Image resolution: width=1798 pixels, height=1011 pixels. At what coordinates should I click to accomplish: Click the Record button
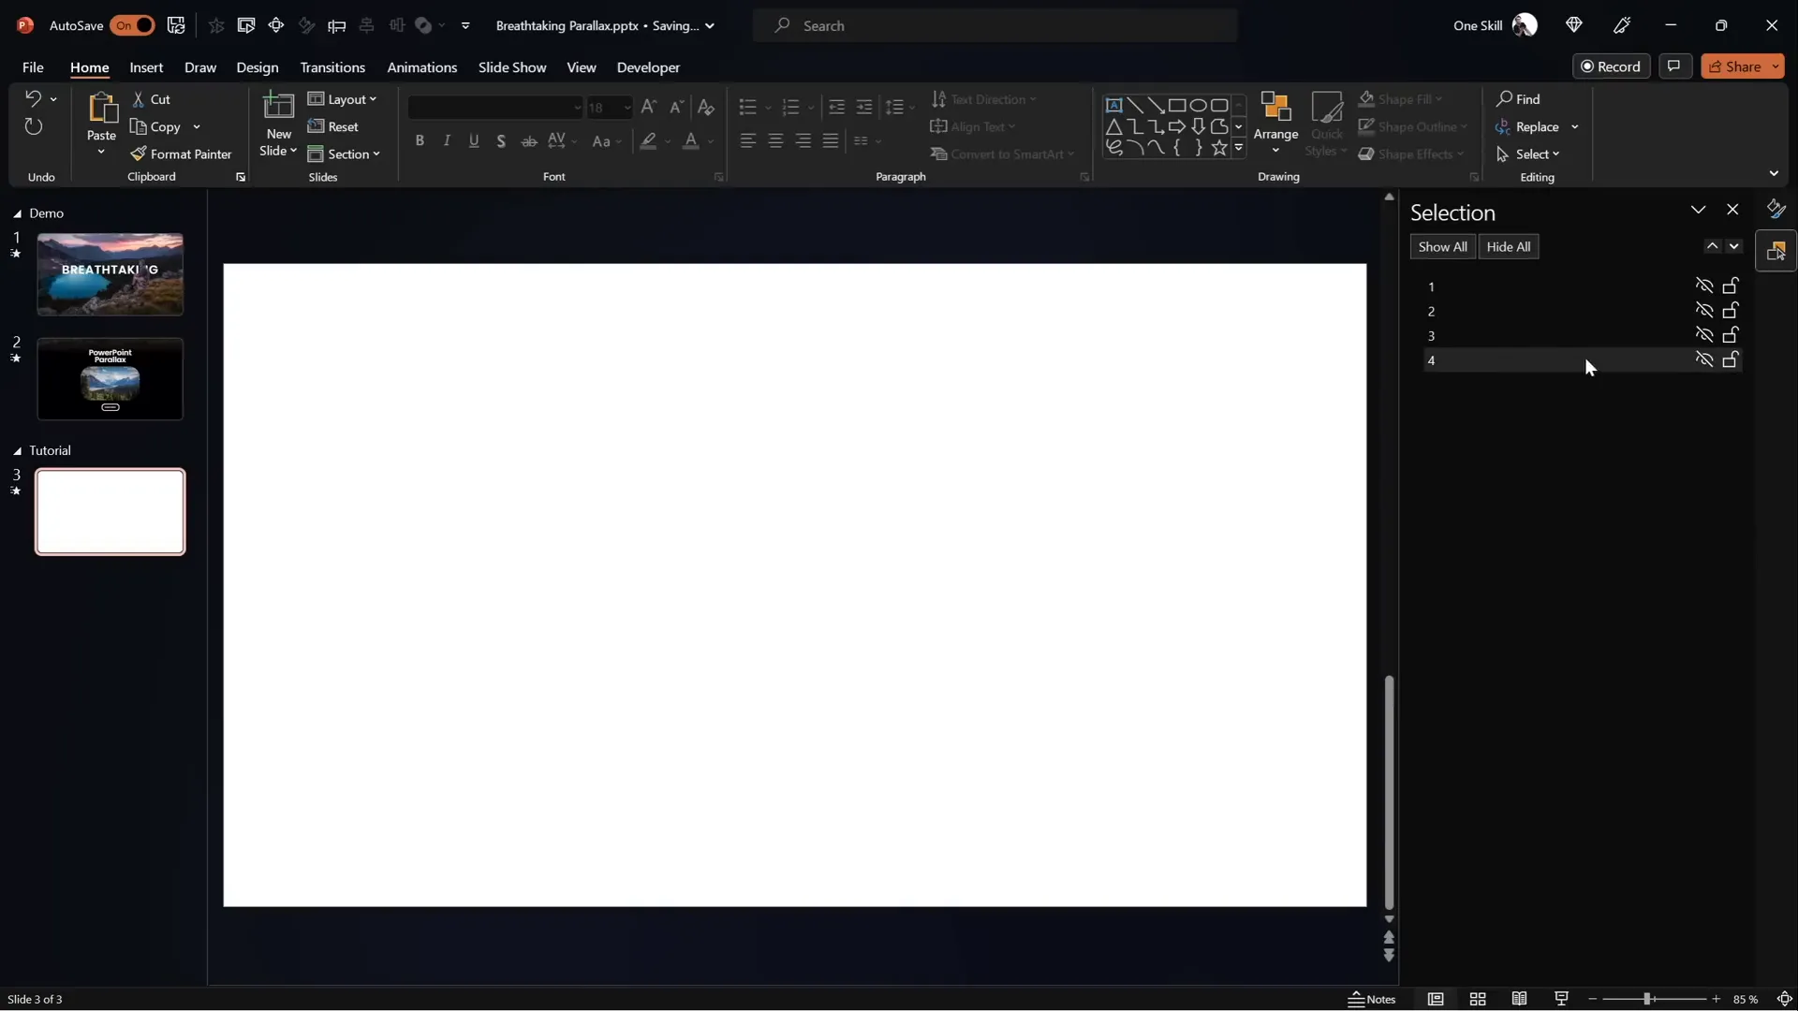tap(1613, 66)
